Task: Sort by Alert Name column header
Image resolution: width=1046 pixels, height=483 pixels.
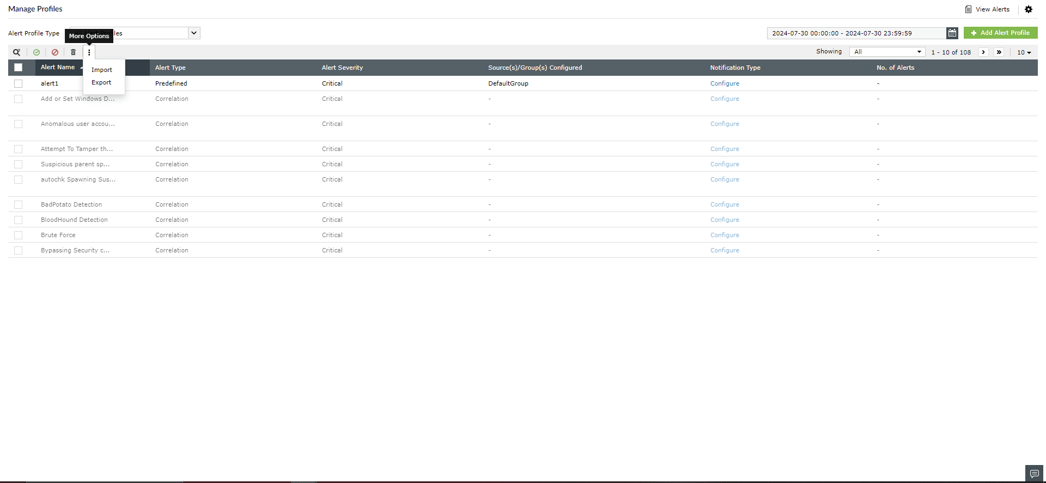Action: click(x=58, y=67)
